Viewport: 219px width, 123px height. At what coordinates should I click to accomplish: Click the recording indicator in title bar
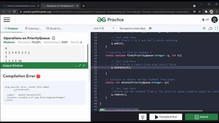(194, 6)
